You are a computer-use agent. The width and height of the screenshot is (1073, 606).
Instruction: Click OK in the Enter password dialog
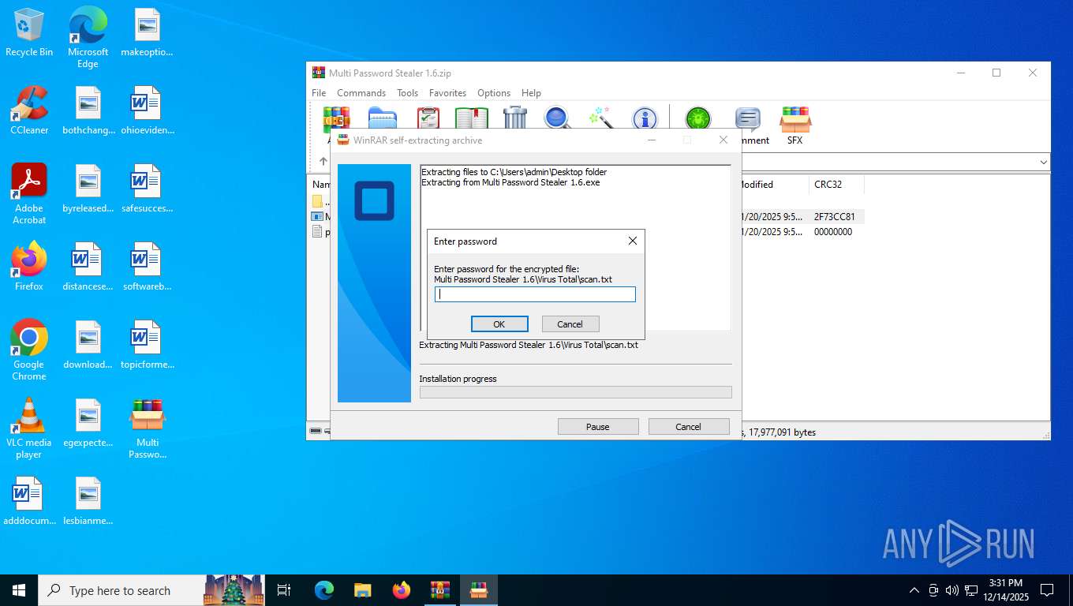click(x=499, y=324)
